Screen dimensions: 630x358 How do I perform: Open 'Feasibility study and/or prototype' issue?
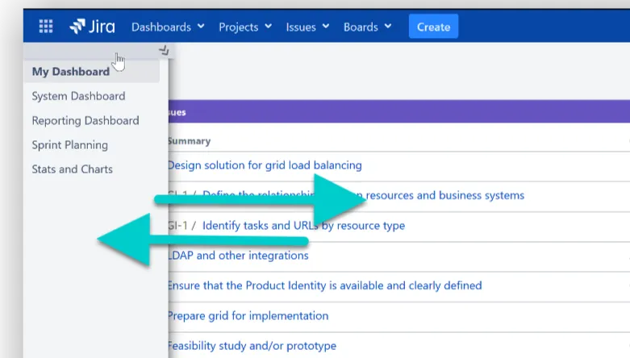252,346
